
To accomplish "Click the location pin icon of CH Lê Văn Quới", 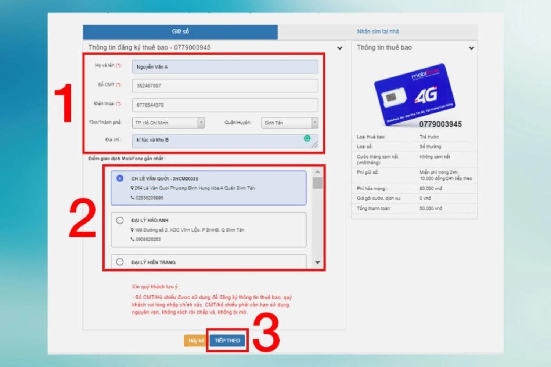I will tap(132, 188).
